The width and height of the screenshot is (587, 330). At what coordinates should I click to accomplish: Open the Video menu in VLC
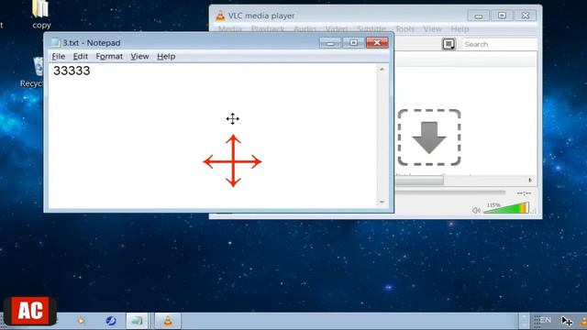click(x=337, y=28)
